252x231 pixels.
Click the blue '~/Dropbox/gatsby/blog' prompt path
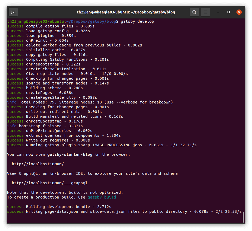click(x=91, y=21)
